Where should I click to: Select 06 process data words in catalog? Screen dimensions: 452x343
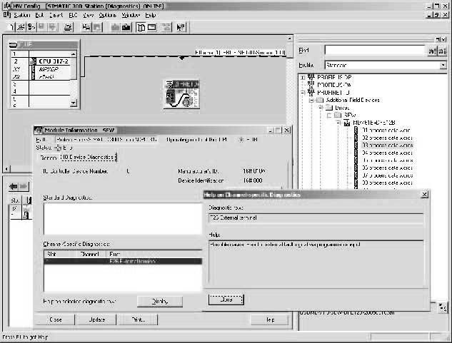387,168
